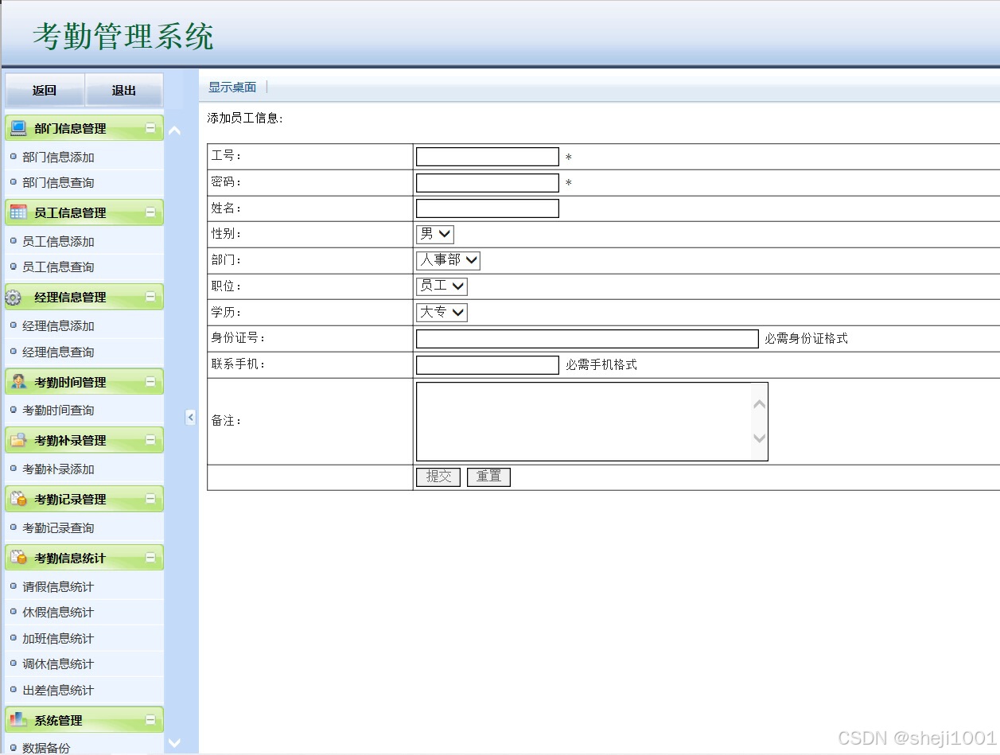Click the 备注 textarea scroll-up arrow
This screenshot has height=755, width=1000.
tap(760, 404)
